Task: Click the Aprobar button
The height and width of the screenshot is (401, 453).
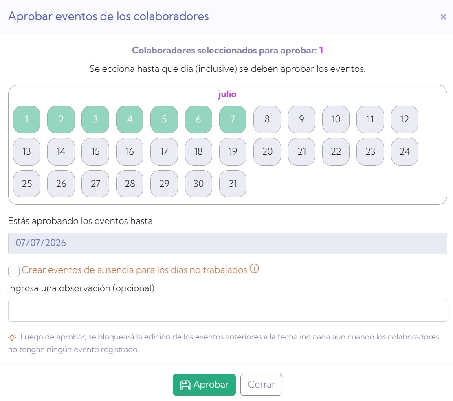Action: 204,385
